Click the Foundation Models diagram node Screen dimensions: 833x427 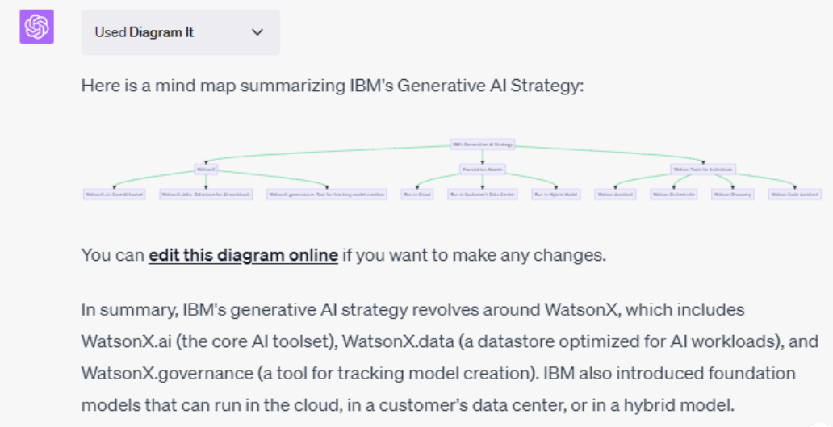(x=482, y=170)
